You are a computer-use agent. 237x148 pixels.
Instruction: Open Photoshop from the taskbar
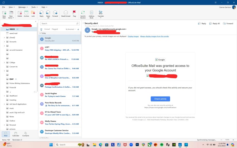coord(137,145)
